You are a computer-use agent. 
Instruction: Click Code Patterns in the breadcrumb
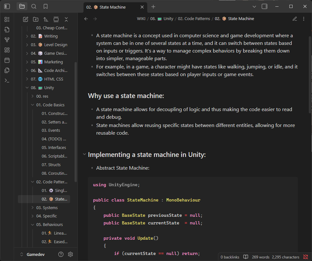point(194,19)
